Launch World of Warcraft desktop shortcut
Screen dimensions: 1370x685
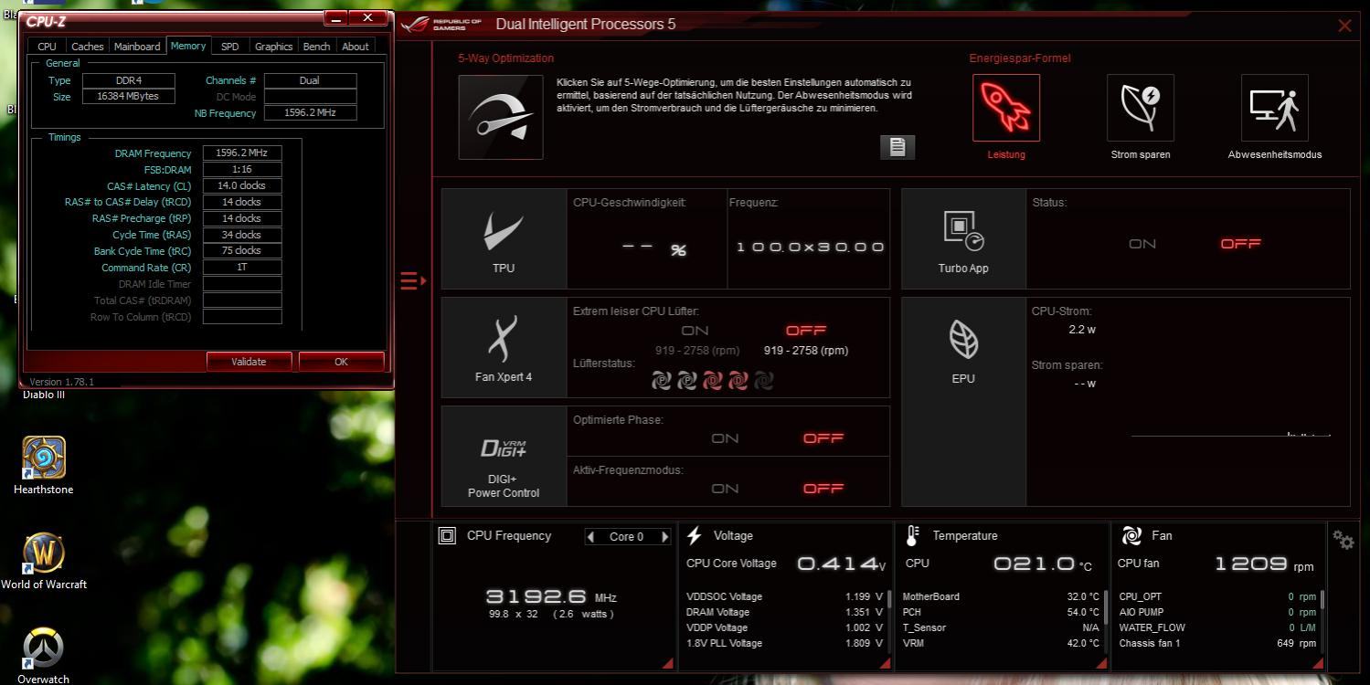tap(43, 561)
